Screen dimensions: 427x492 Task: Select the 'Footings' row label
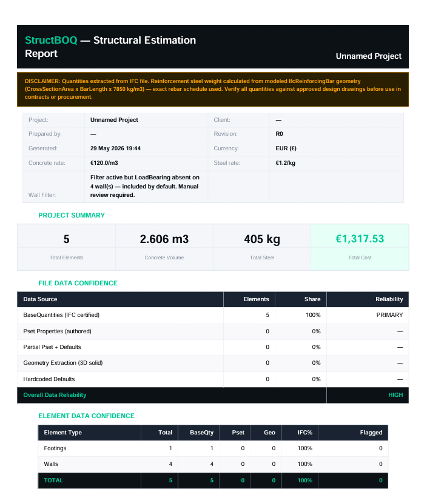[x=55, y=448]
